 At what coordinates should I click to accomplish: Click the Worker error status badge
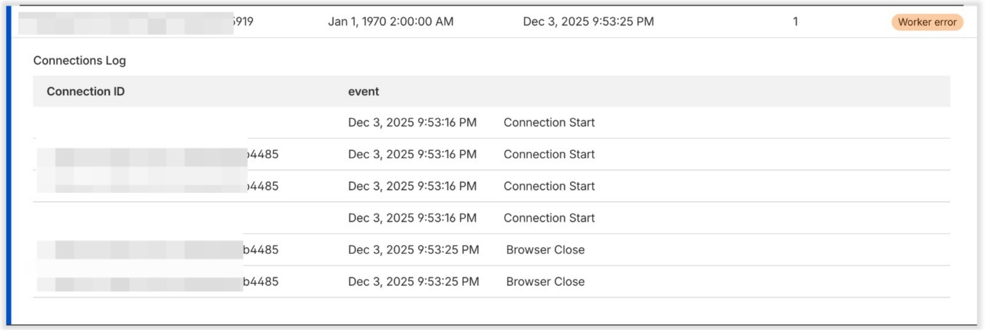tap(927, 22)
